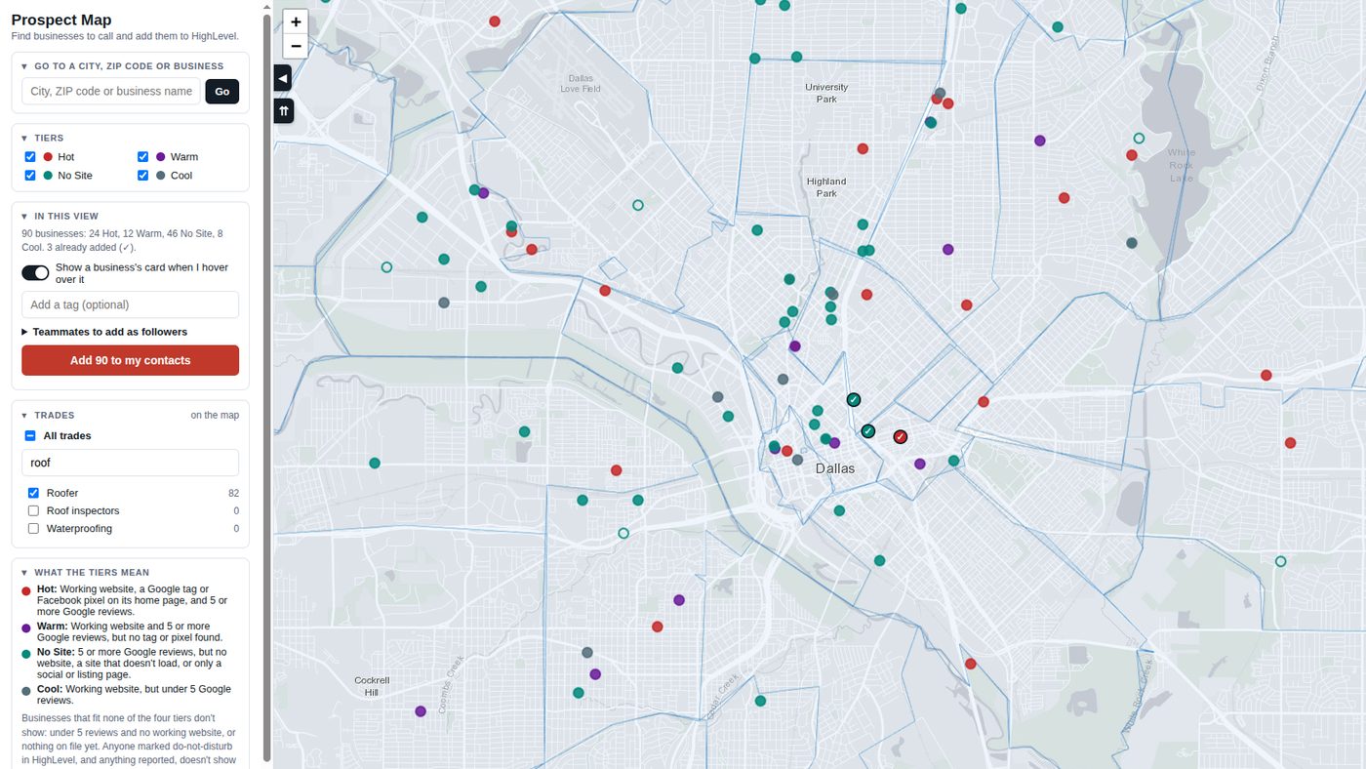Click Add 90 to my contacts
This screenshot has width=1366, height=769.
tap(130, 360)
